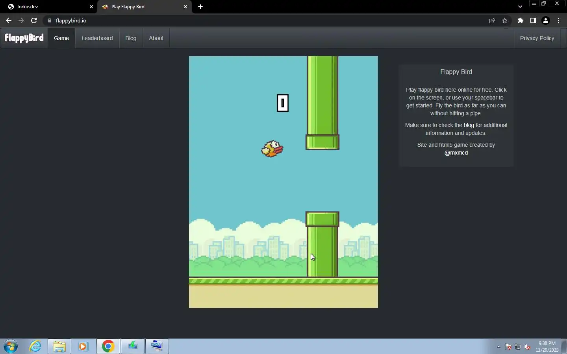
Task: Click the bottom green pipe
Action: click(322, 244)
